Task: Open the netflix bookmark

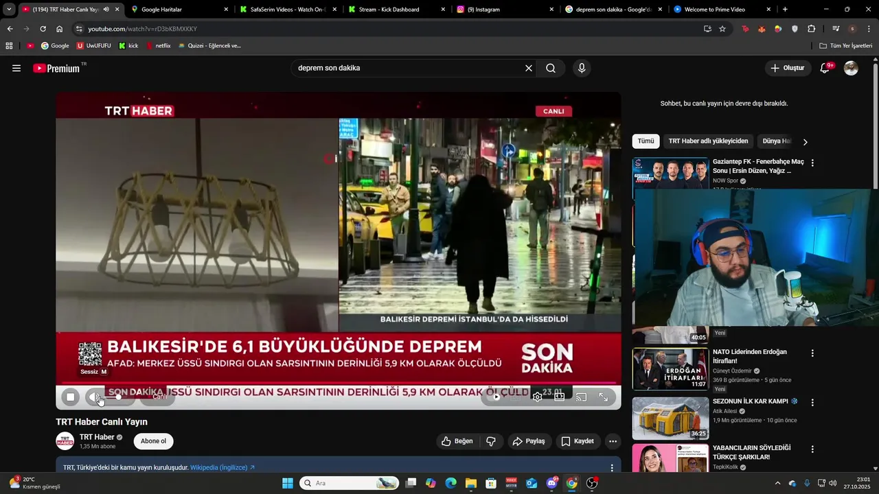Action: pos(158,46)
